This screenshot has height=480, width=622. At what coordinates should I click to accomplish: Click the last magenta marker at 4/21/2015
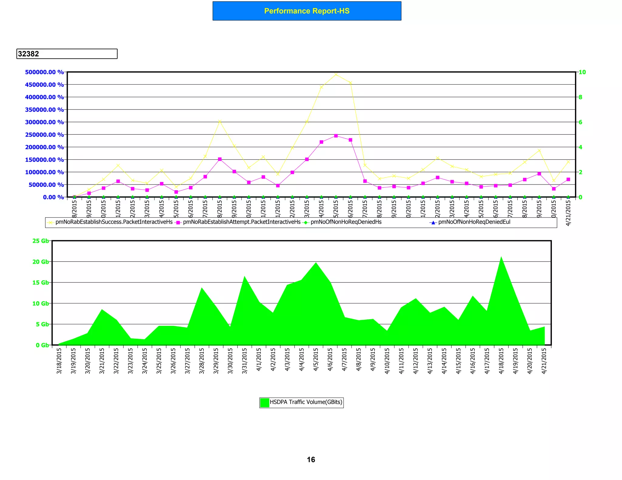click(568, 179)
